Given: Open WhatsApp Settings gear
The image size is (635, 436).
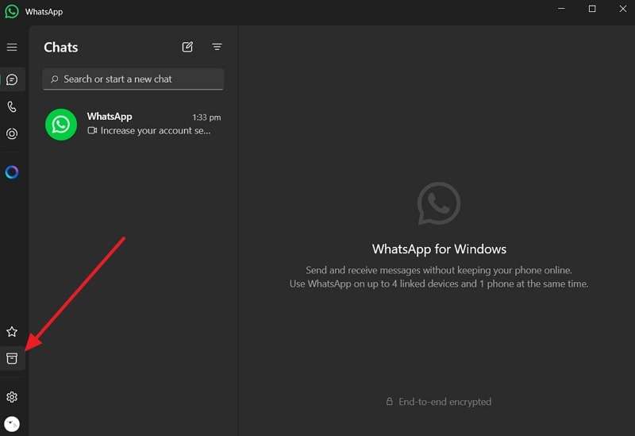Looking at the screenshot, I should pos(12,397).
